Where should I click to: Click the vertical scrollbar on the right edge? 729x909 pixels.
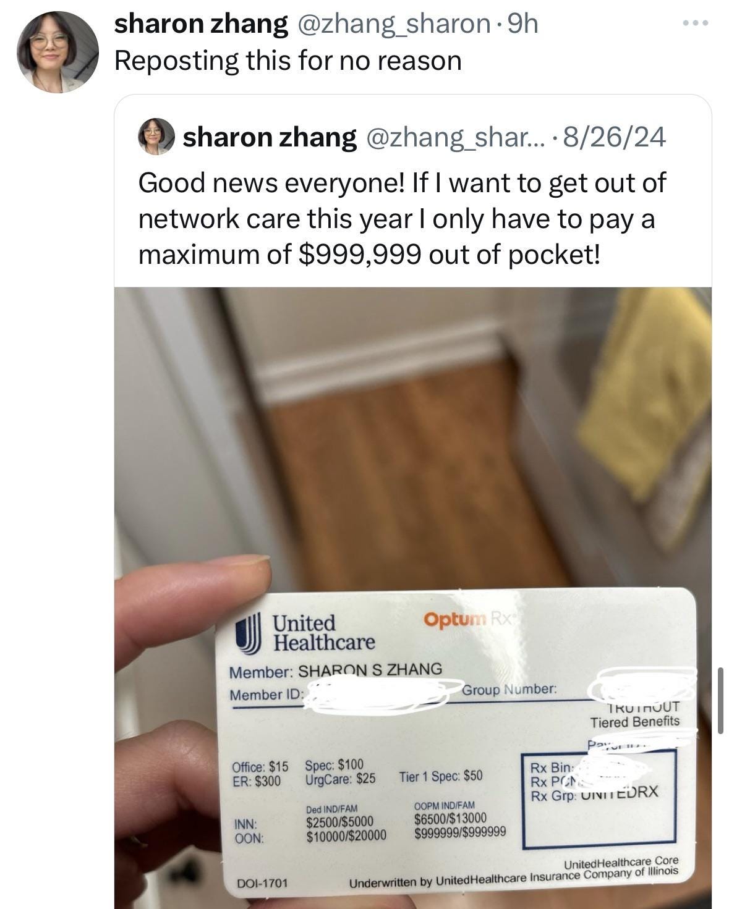720,700
